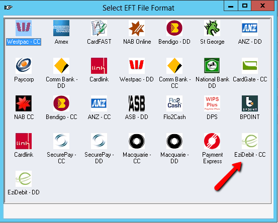Screen dimensions: 278x223
Task: Pick the SecurePay - DD icon
Action: pos(99,141)
